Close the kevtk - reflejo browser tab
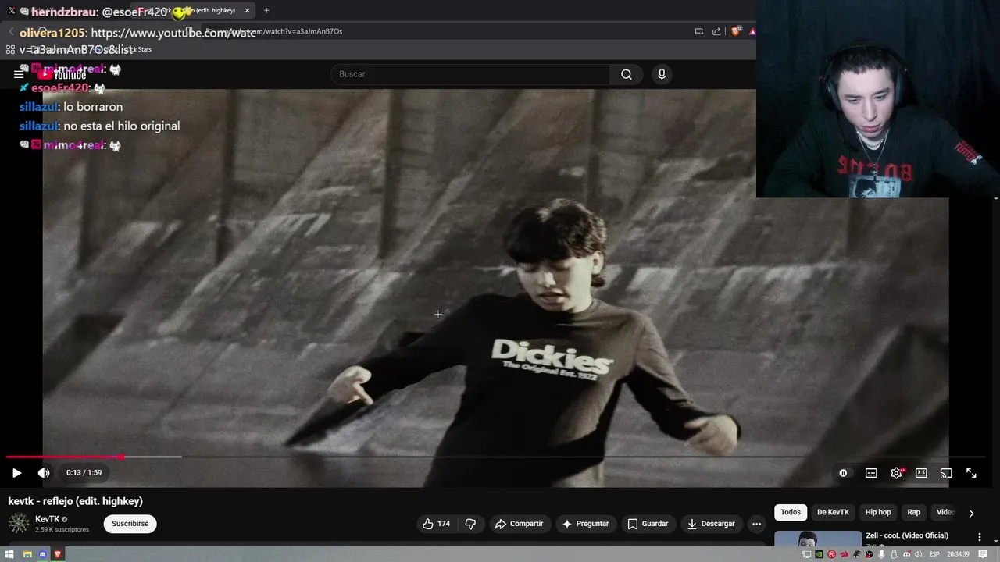1000x562 pixels. coord(248,10)
